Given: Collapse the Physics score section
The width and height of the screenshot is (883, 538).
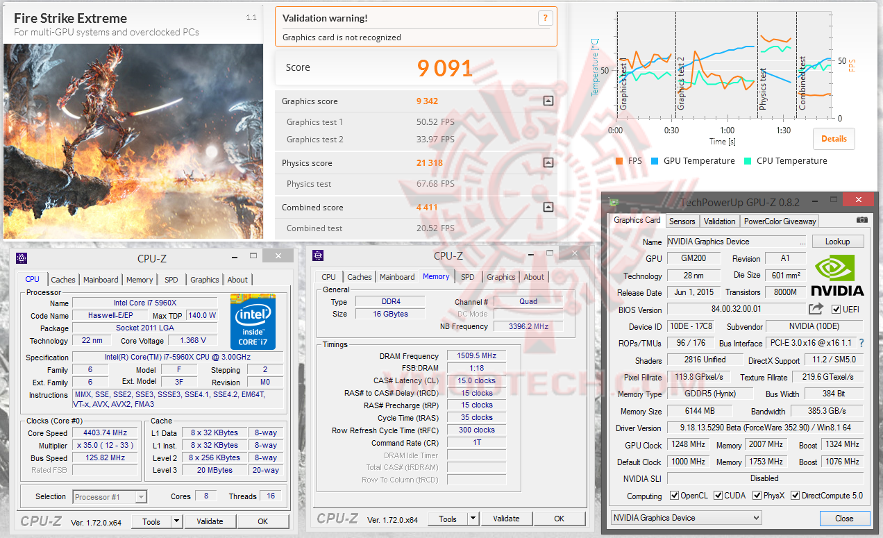Looking at the screenshot, I should [x=548, y=163].
